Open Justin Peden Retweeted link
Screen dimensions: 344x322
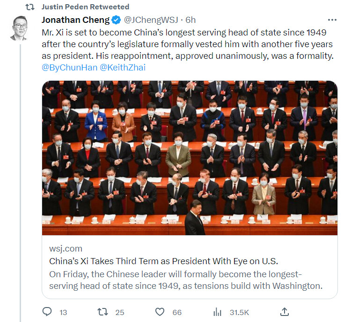click(x=85, y=7)
